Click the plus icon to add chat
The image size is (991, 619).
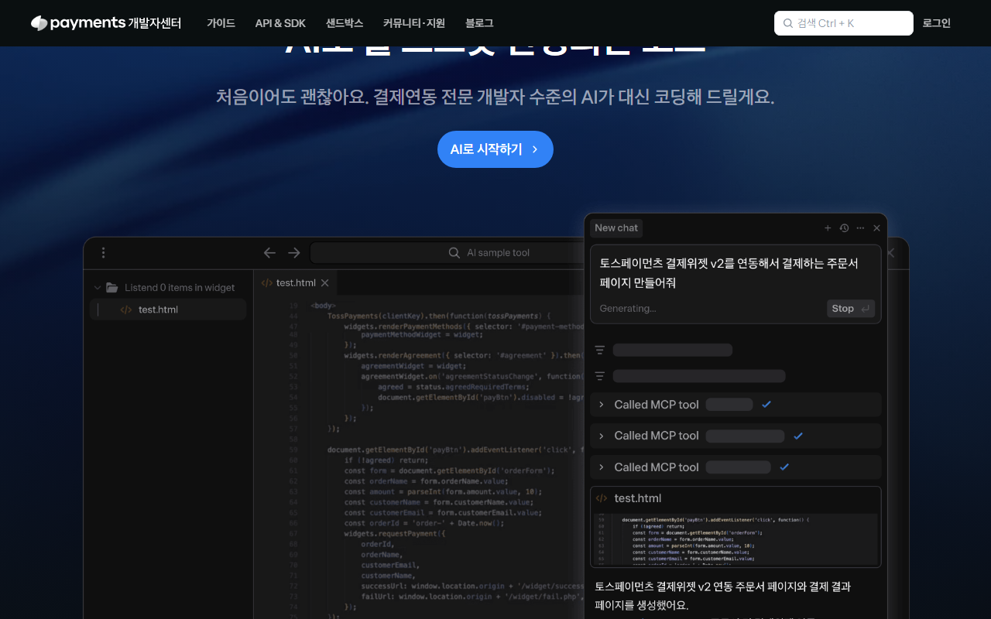coord(828,228)
